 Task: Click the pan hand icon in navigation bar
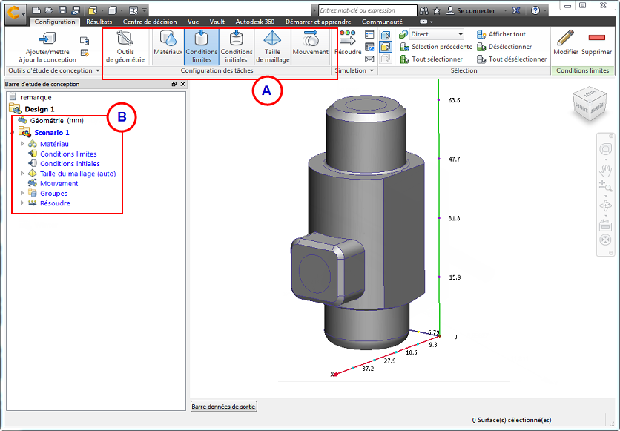click(605, 171)
